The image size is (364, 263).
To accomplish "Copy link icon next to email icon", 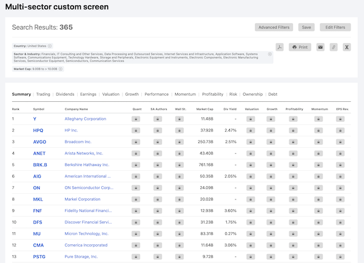I will (x=334, y=47).
